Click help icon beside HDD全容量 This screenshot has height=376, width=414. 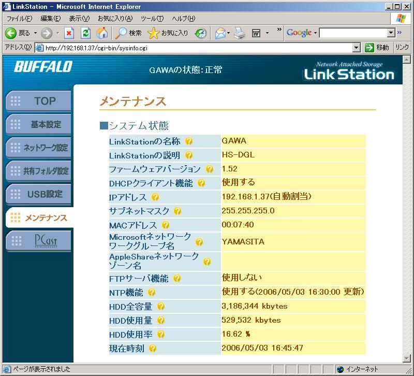point(161,306)
